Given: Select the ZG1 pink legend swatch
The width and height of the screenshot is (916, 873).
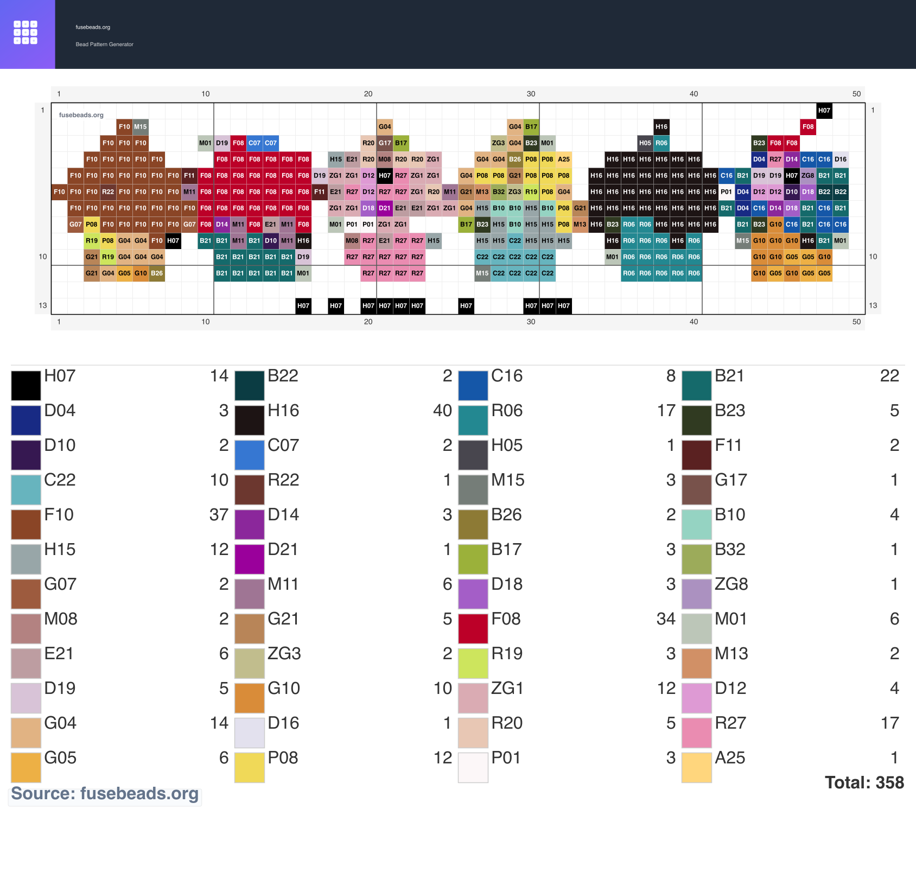Looking at the screenshot, I should tap(473, 698).
